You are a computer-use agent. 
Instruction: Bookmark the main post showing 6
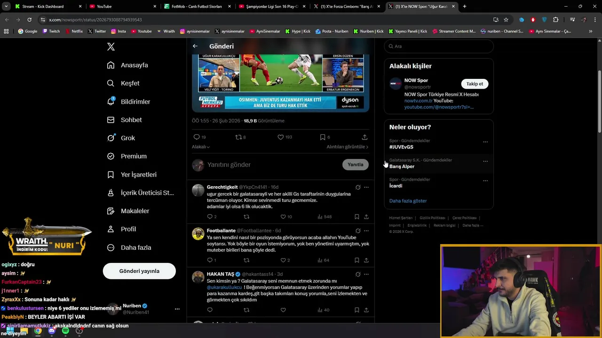pyautogui.click(x=323, y=137)
